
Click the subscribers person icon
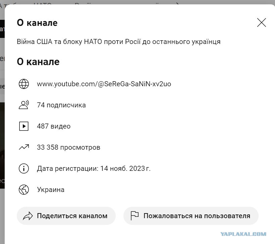[x=24, y=105]
